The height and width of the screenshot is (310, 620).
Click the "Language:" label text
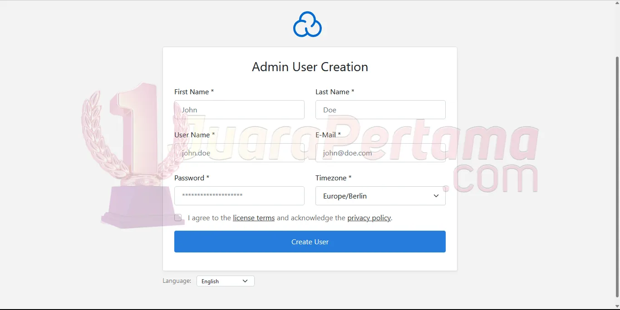point(177,281)
